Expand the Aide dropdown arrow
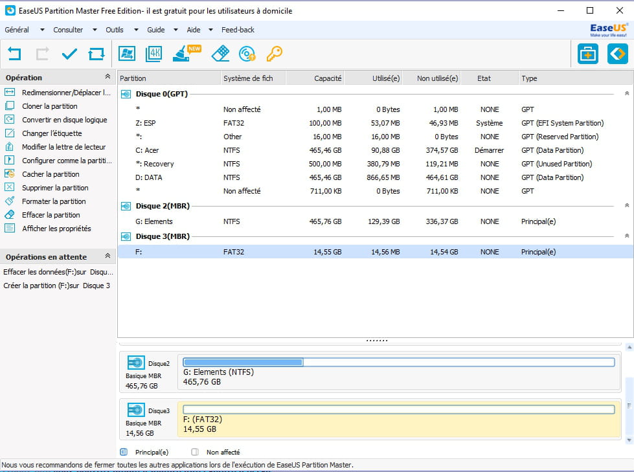The image size is (634, 472). (x=210, y=30)
